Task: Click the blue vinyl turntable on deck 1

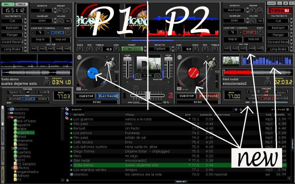Action: pyautogui.click(x=93, y=73)
